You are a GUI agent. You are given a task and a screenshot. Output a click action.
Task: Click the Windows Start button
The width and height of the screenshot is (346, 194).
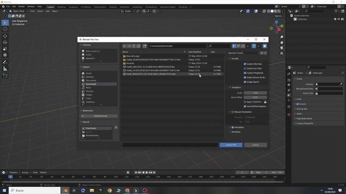click(x=4, y=190)
